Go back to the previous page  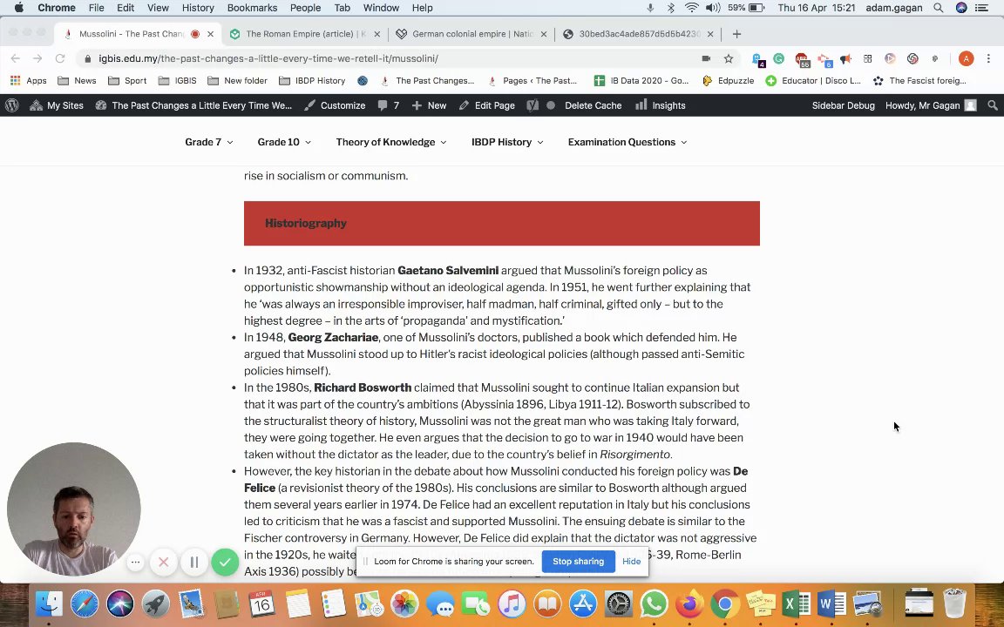click(x=16, y=58)
